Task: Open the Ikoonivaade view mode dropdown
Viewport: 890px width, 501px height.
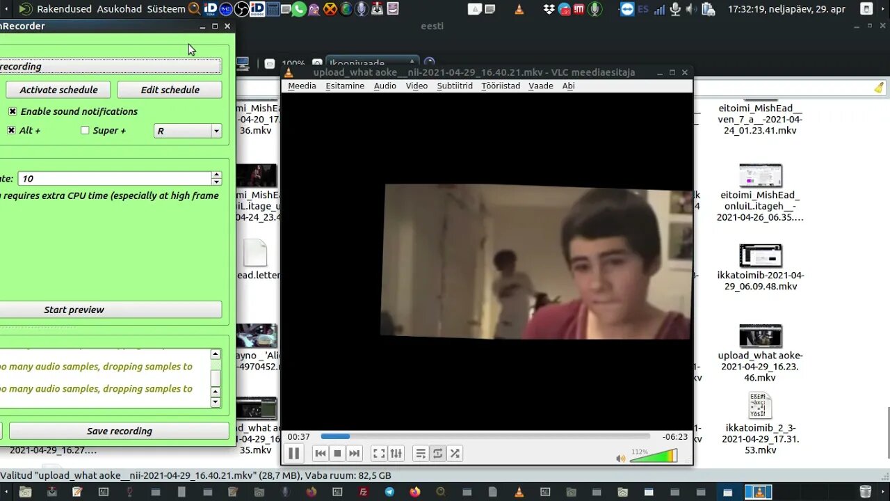Action: tap(373, 63)
